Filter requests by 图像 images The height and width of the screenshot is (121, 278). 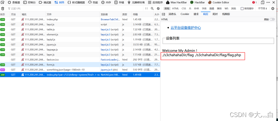[x=212, y=8]
